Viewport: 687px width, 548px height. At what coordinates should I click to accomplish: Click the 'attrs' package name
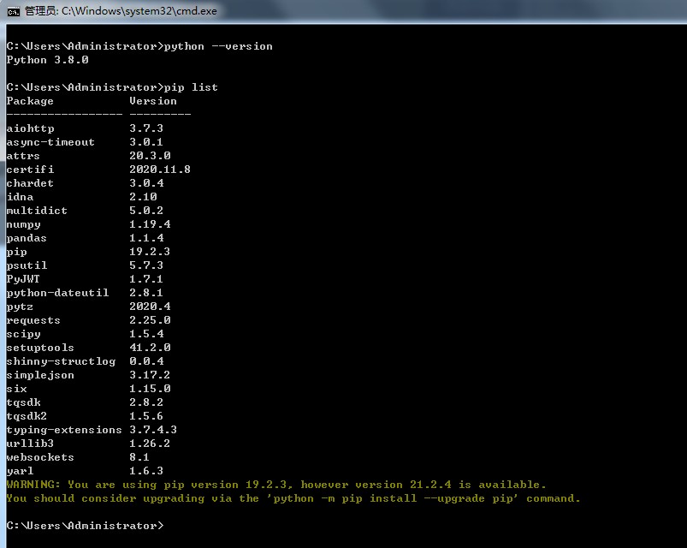(x=23, y=156)
